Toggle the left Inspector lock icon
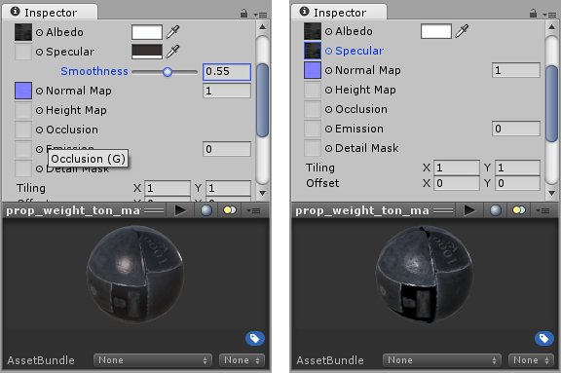Viewport: 561px width, 373px height. [244, 14]
